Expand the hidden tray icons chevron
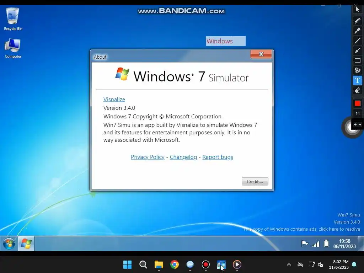The width and height of the screenshot is (364, 273). click(x=289, y=264)
